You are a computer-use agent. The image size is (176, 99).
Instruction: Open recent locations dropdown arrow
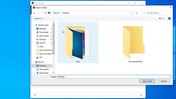click(x=42, y=13)
